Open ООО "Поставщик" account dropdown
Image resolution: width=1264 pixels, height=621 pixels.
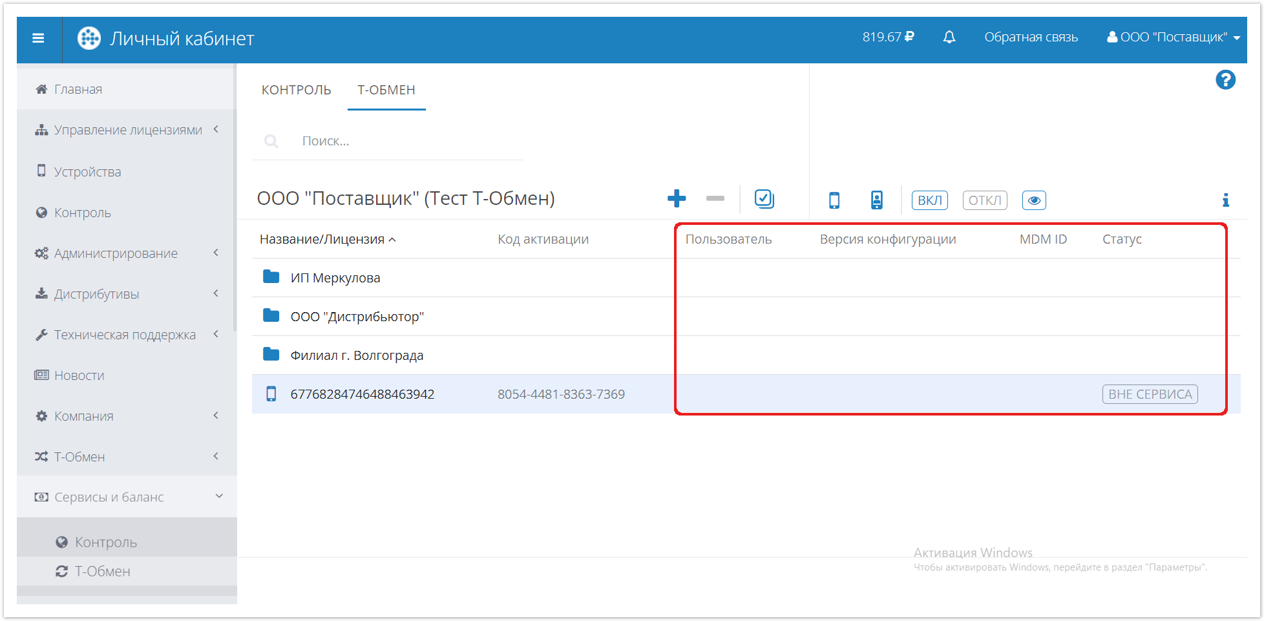tap(1173, 37)
